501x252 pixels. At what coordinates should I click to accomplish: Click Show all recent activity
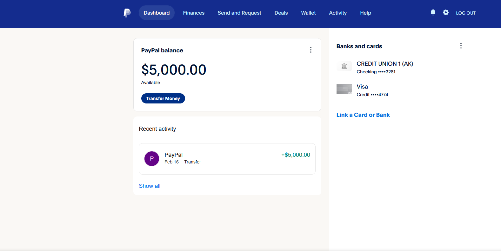pyautogui.click(x=150, y=186)
